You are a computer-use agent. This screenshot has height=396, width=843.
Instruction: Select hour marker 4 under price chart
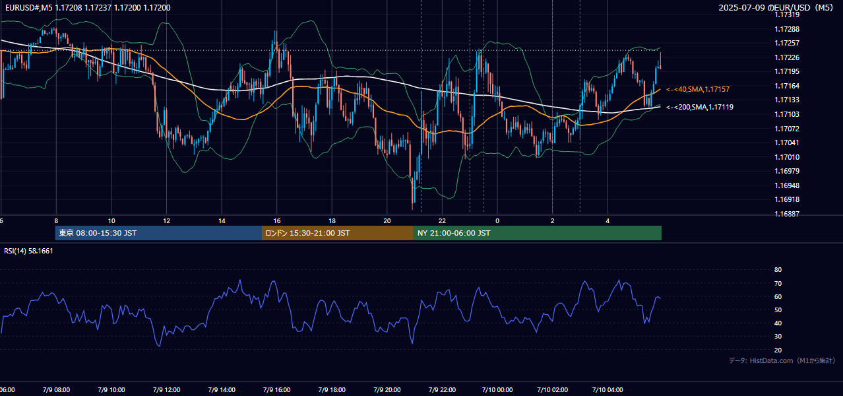[608, 220]
